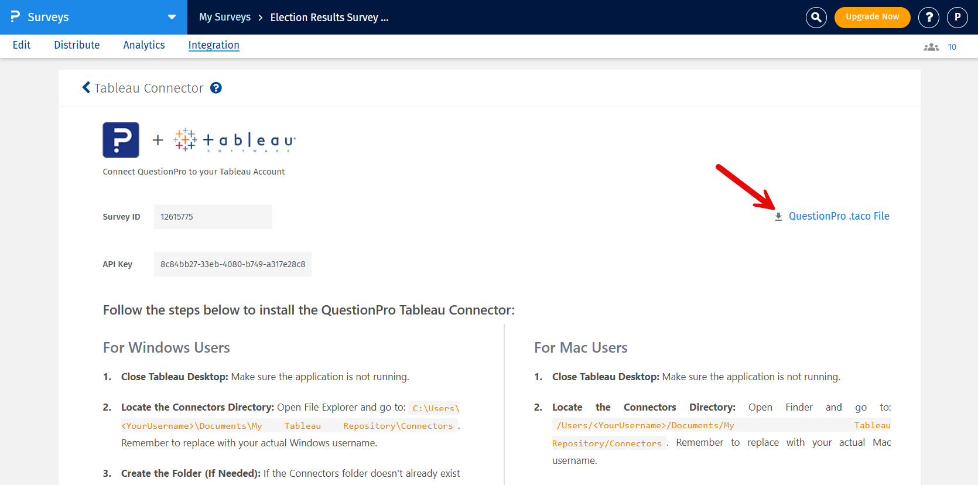
Task: Click the 'For Windows Users' heading
Action: pyautogui.click(x=166, y=347)
